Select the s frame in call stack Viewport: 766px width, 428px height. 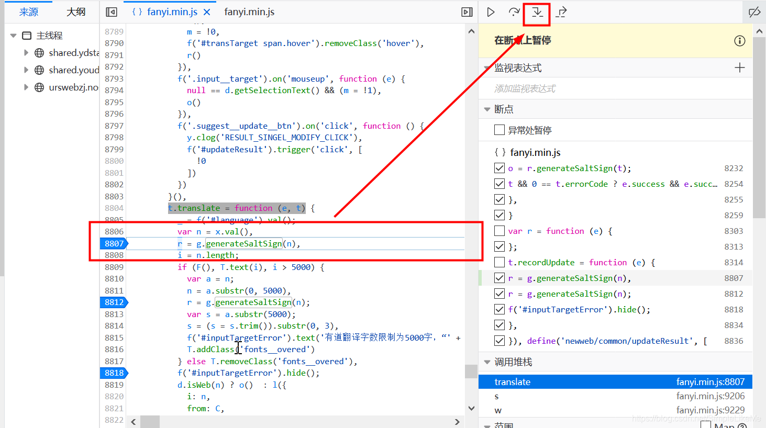[615, 396]
